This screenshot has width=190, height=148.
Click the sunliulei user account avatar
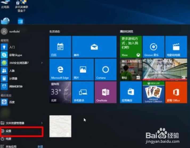tap(4, 31)
